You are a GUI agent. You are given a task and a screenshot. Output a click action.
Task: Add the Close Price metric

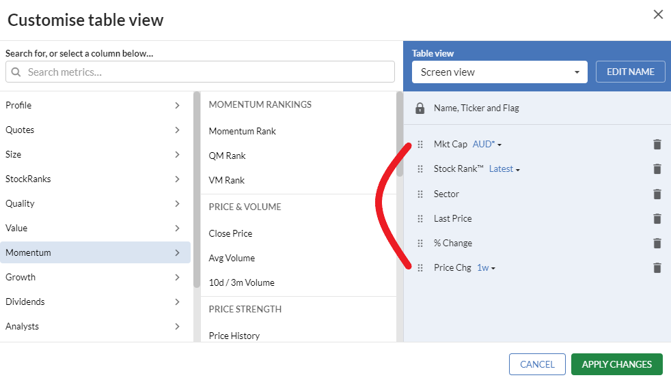click(231, 234)
